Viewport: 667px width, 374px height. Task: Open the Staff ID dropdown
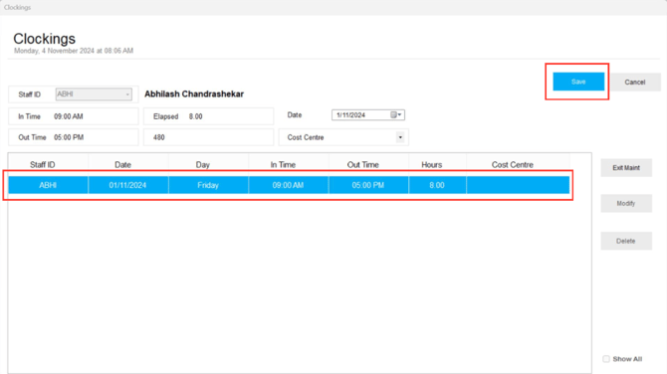coord(127,94)
